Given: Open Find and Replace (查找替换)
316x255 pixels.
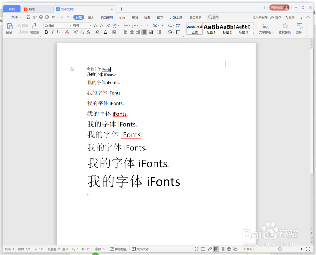Looking at the screenshot, I should [285, 29].
